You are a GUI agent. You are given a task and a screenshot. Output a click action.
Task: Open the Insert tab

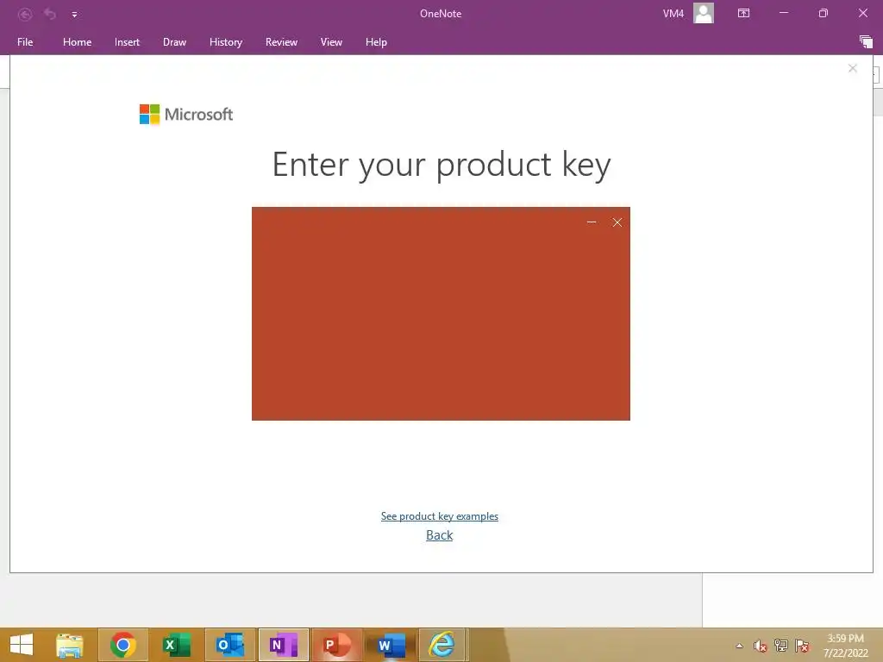127,42
